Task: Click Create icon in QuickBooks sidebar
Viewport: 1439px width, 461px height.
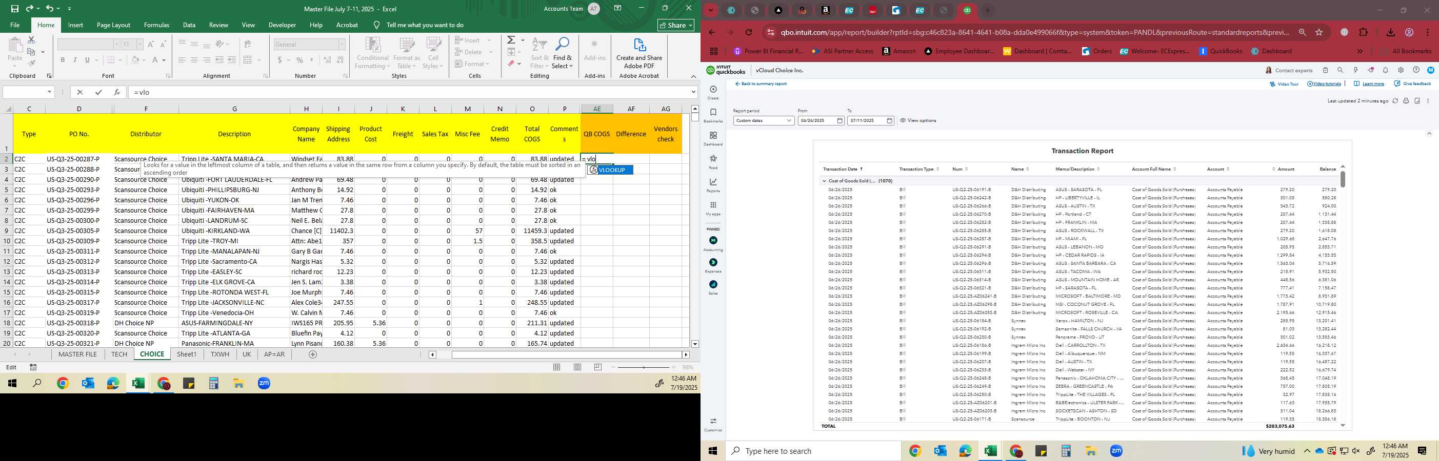Action: (713, 92)
